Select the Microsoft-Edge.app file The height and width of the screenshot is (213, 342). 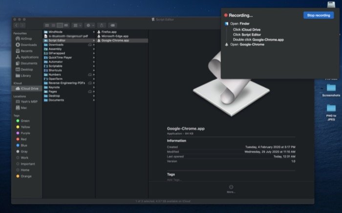click(122, 36)
